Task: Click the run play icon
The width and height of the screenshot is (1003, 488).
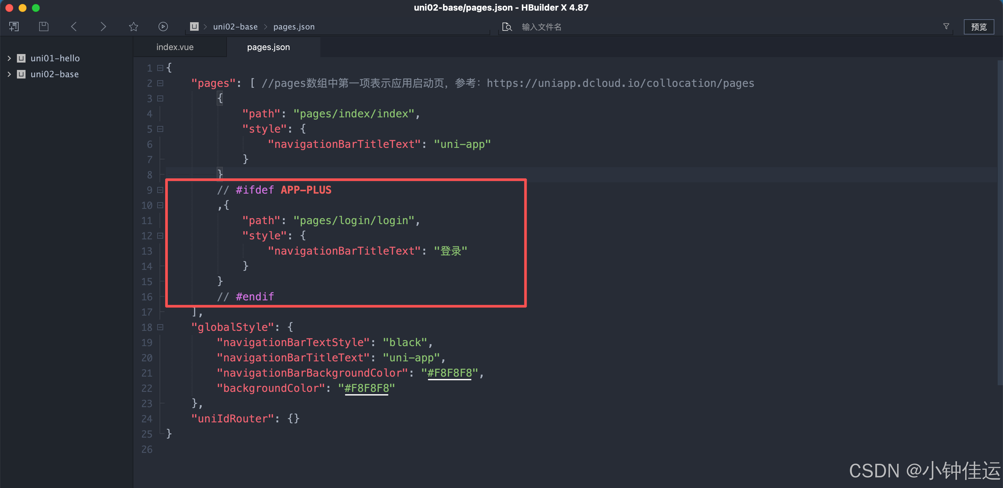Action: click(x=163, y=27)
